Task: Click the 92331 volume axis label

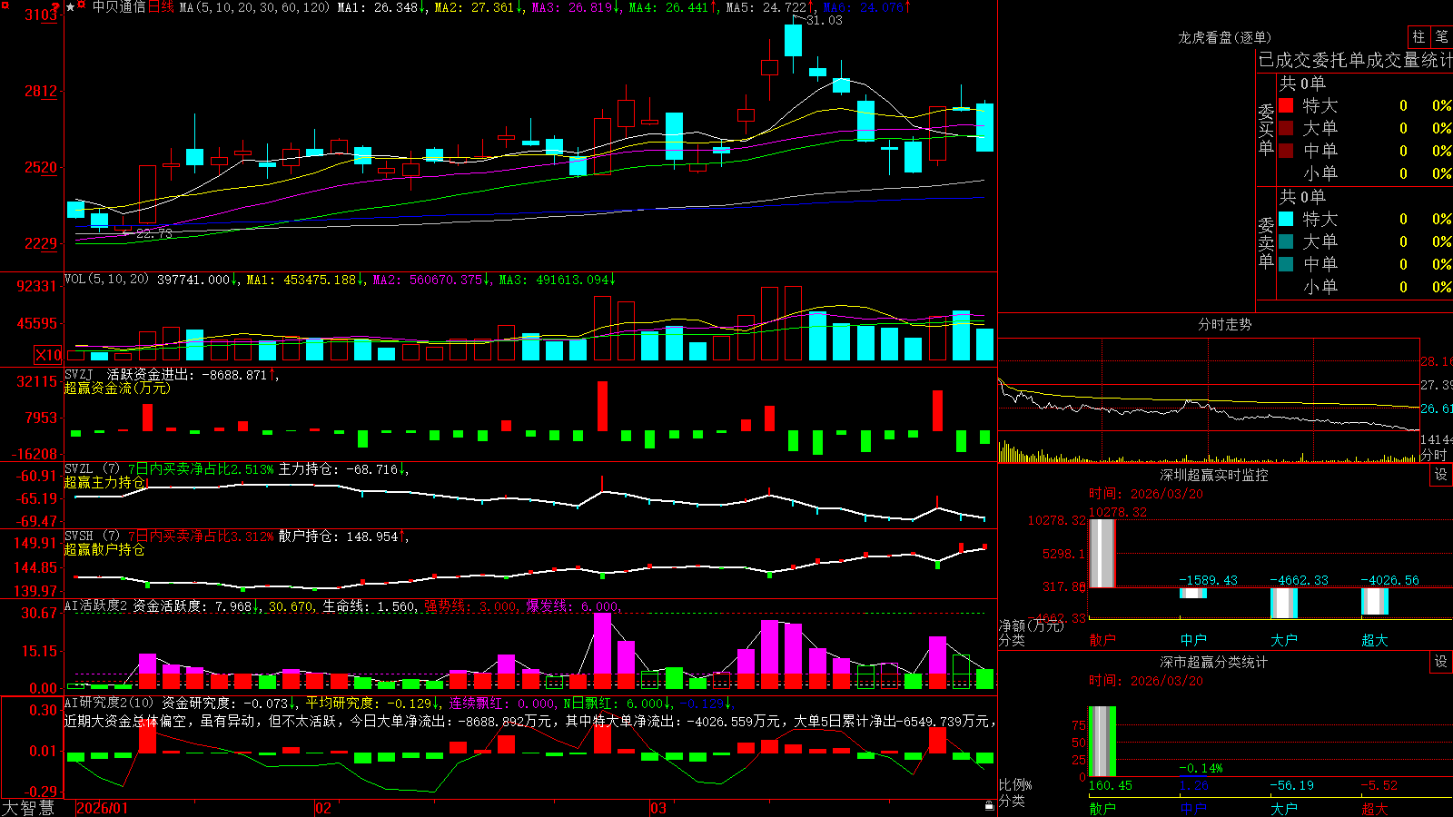Action: (37, 287)
